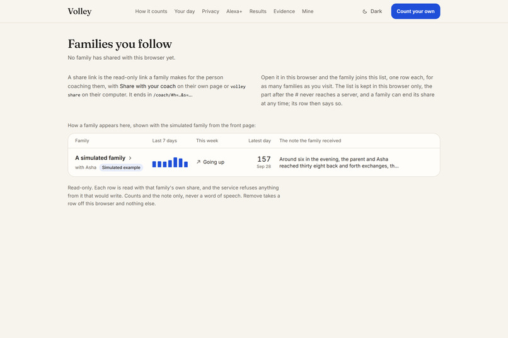Click the Last 7 days bar chart
The image size is (508, 338).
(x=170, y=162)
